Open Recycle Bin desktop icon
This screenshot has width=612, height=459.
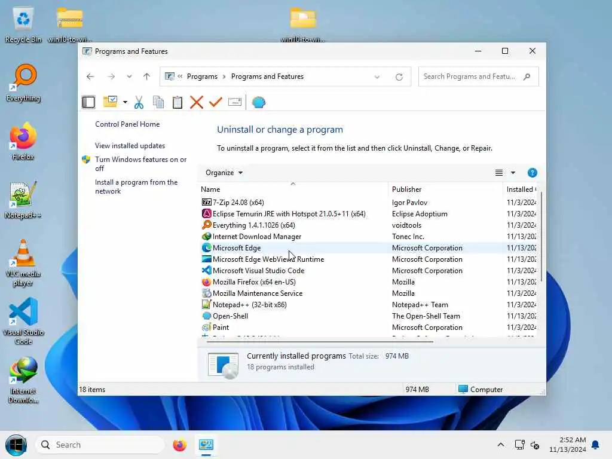(x=23, y=25)
